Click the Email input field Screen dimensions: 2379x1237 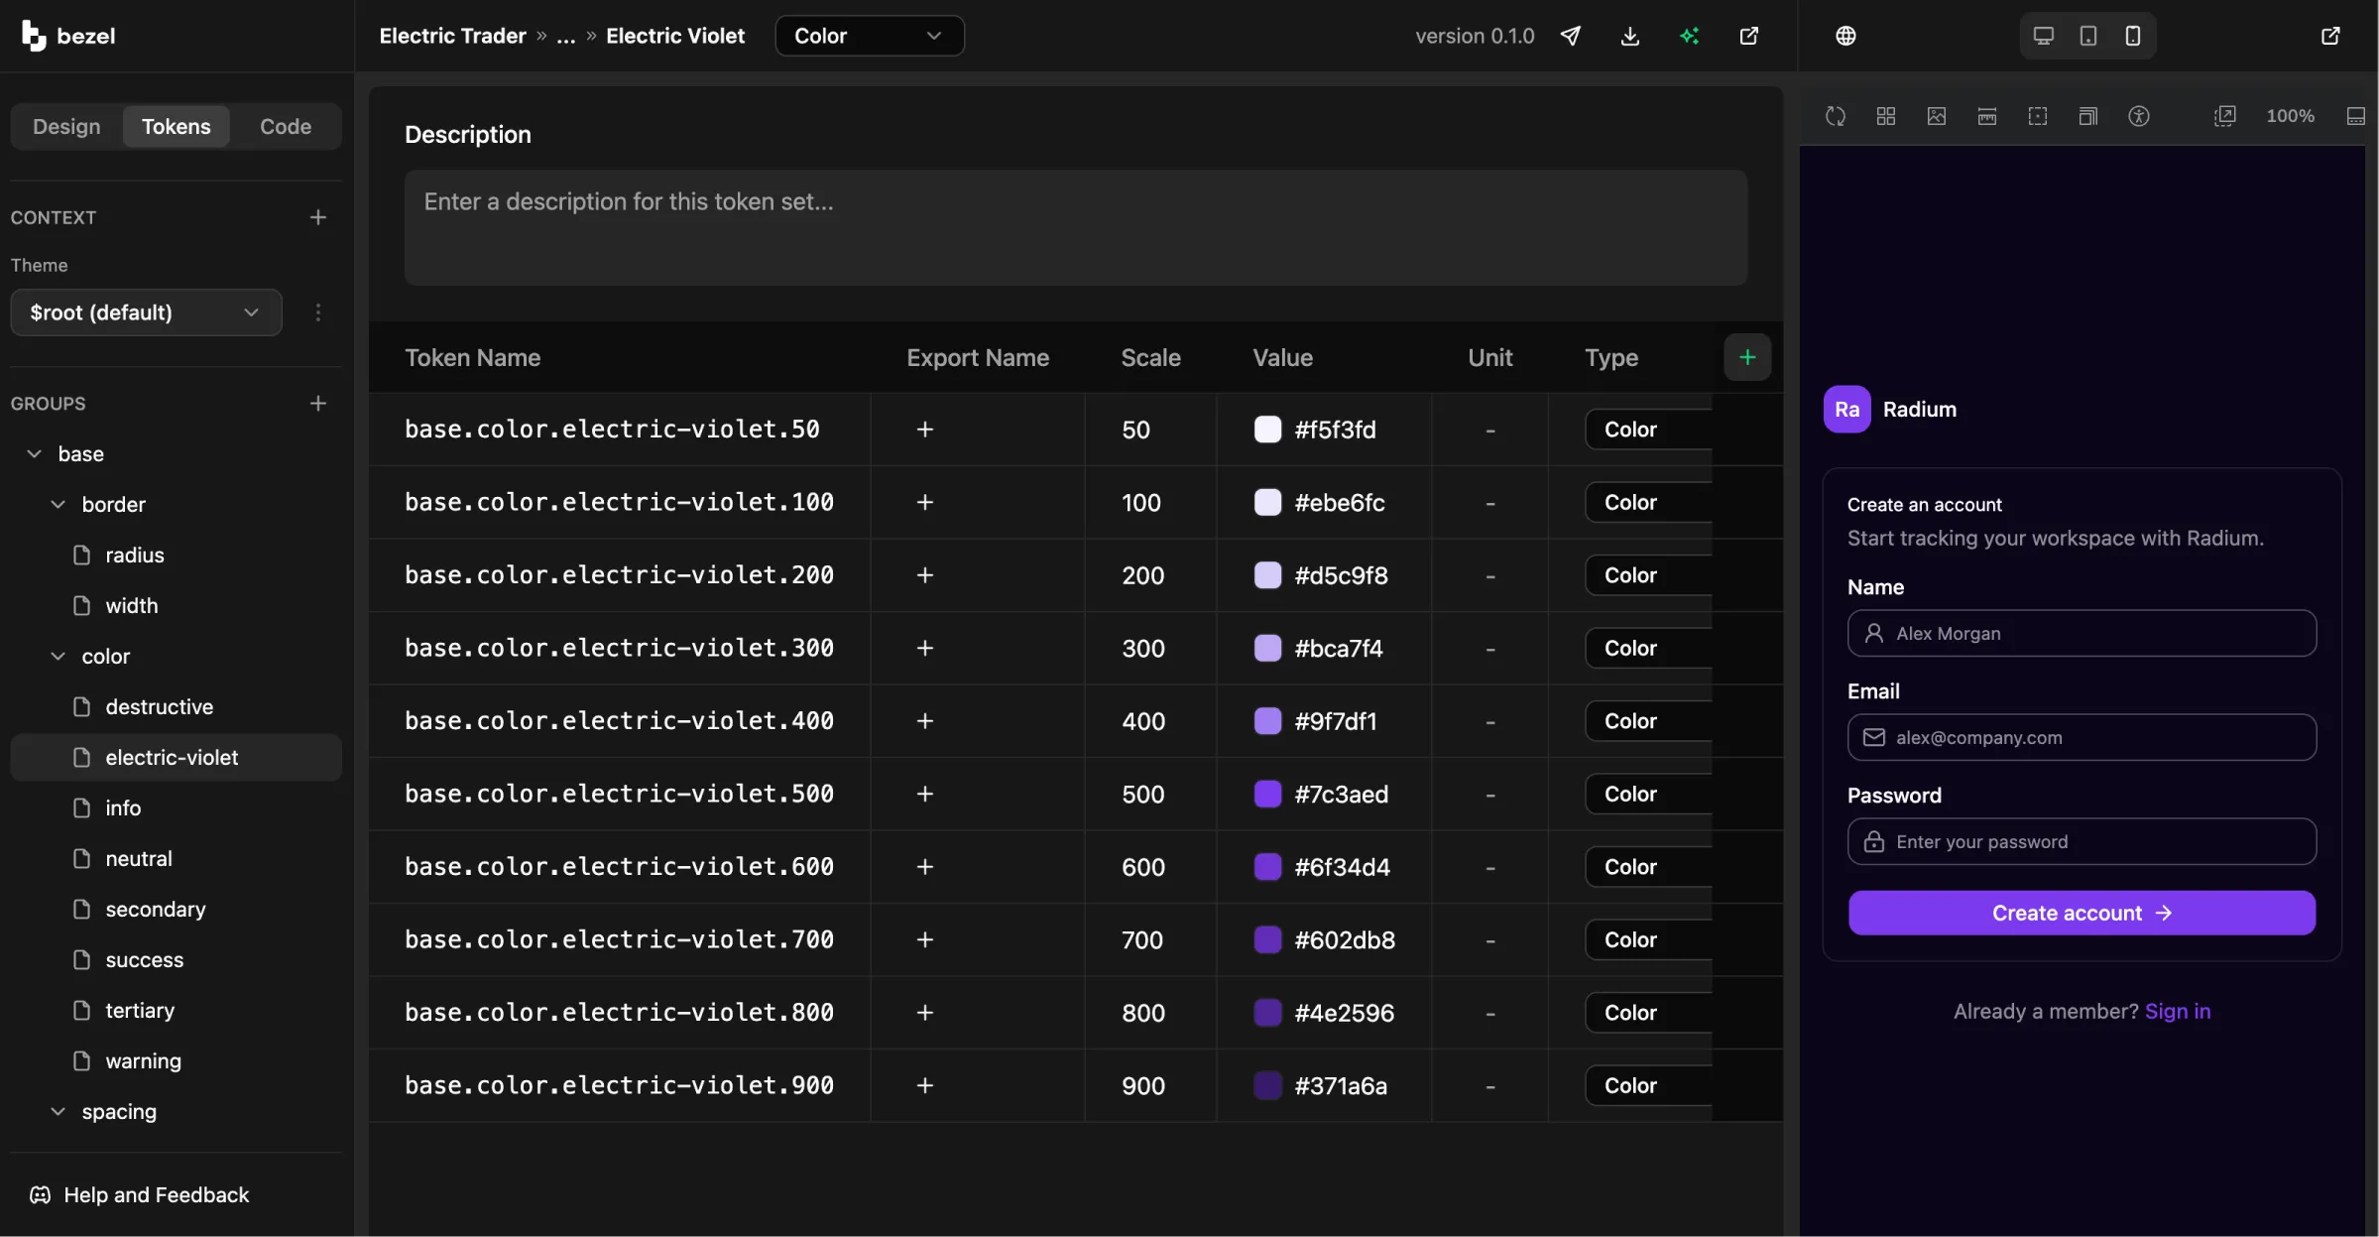(2082, 737)
